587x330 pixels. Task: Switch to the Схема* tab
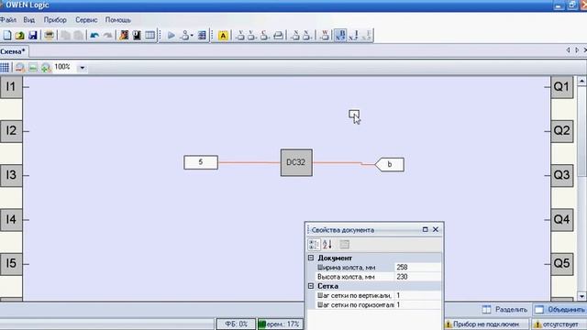point(13,51)
